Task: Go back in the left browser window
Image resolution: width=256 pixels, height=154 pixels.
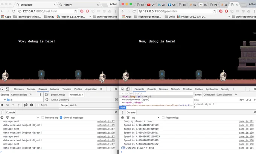Action: pos(2,11)
